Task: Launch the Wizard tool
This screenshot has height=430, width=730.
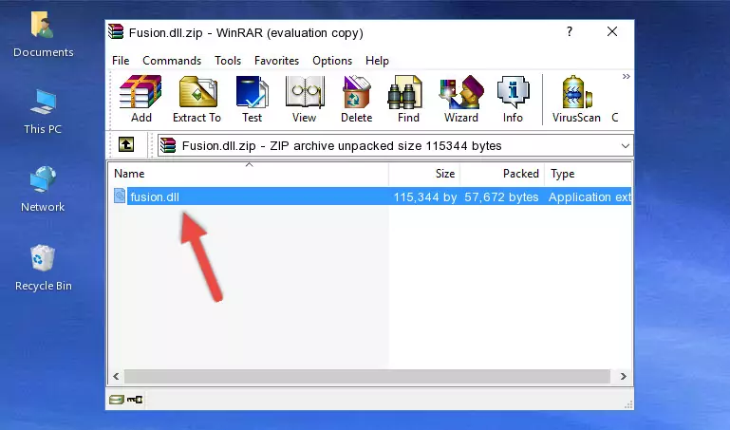Action: coord(461,99)
